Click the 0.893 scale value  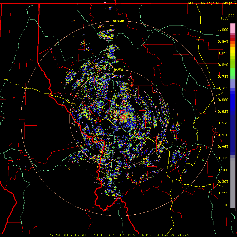(x=223, y=53)
